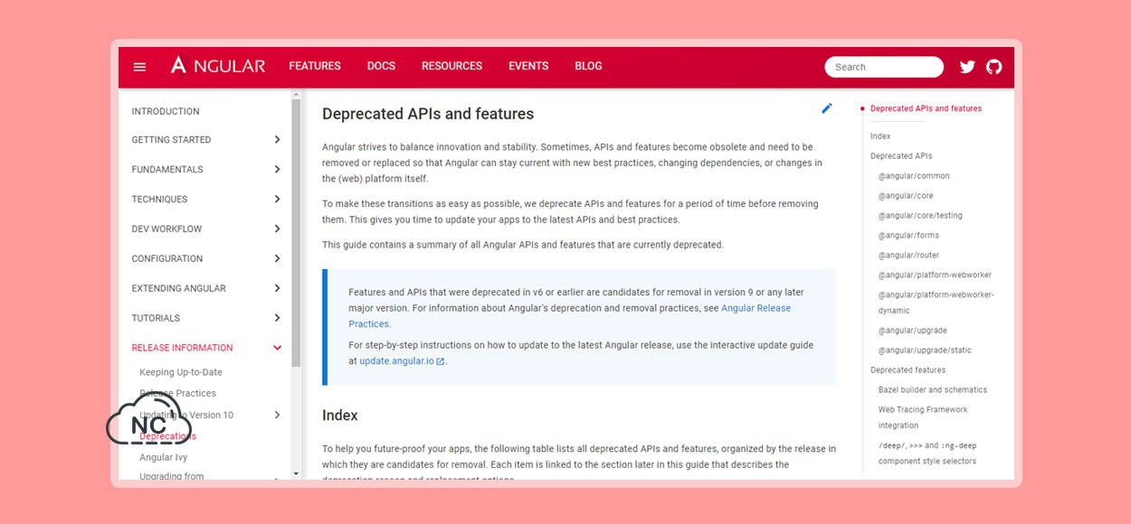Click the Deprecated APIs and features page heading
The image size is (1131, 524).
coord(428,114)
